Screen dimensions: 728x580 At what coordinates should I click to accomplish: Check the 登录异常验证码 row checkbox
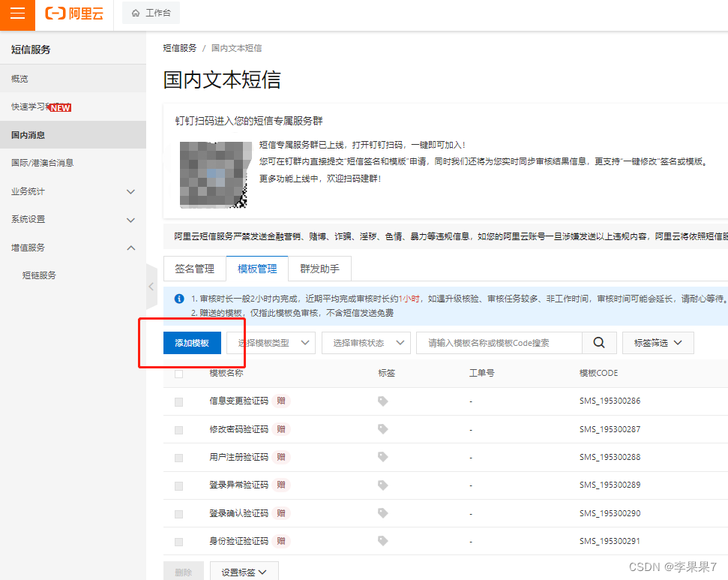(x=178, y=486)
